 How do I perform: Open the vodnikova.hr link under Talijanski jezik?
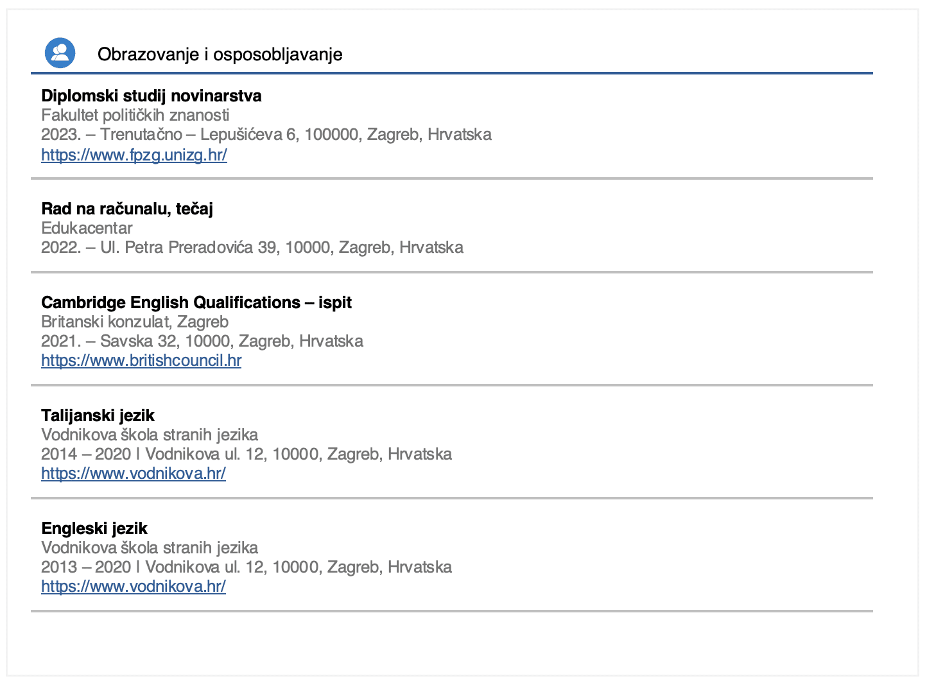pos(134,473)
